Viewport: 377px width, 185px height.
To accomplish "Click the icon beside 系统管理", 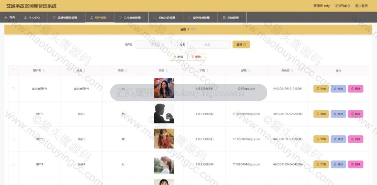I will (224, 18).
